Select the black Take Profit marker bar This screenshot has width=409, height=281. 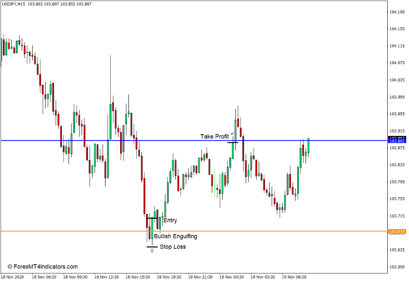point(234,143)
